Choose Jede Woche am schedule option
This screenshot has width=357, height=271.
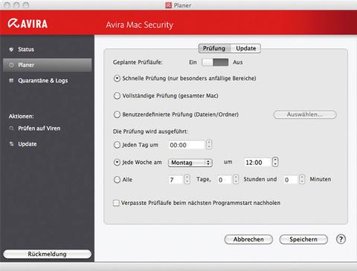click(x=117, y=163)
